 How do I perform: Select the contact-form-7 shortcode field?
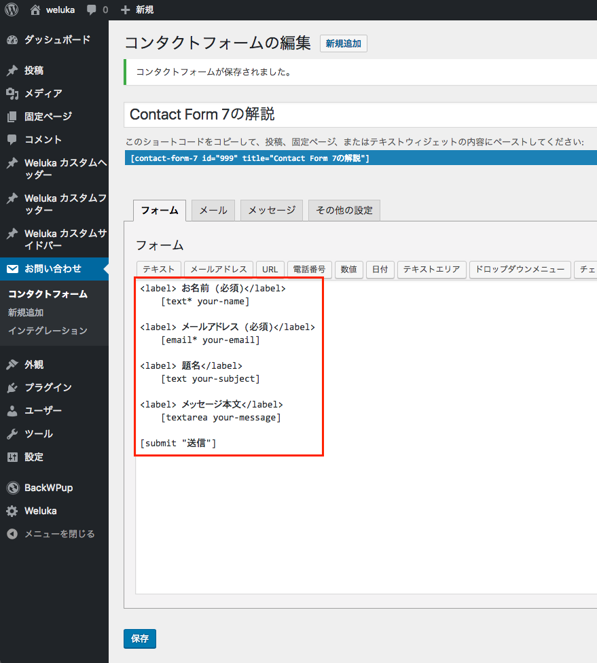click(x=361, y=158)
